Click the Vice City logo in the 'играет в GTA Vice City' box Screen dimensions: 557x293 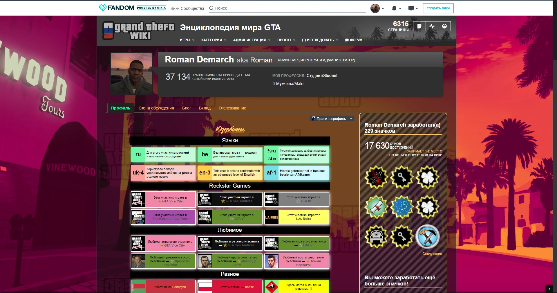(138, 199)
